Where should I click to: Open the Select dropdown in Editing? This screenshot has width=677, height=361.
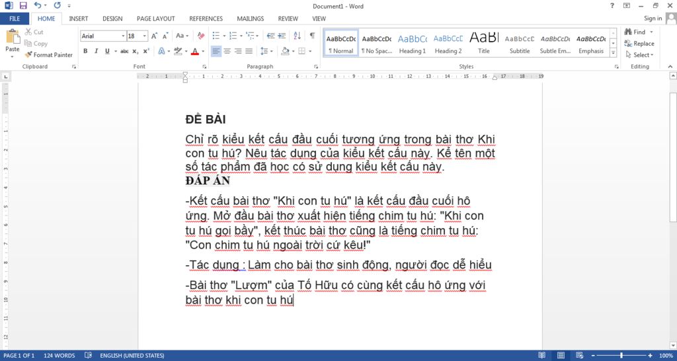pos(639,55)
